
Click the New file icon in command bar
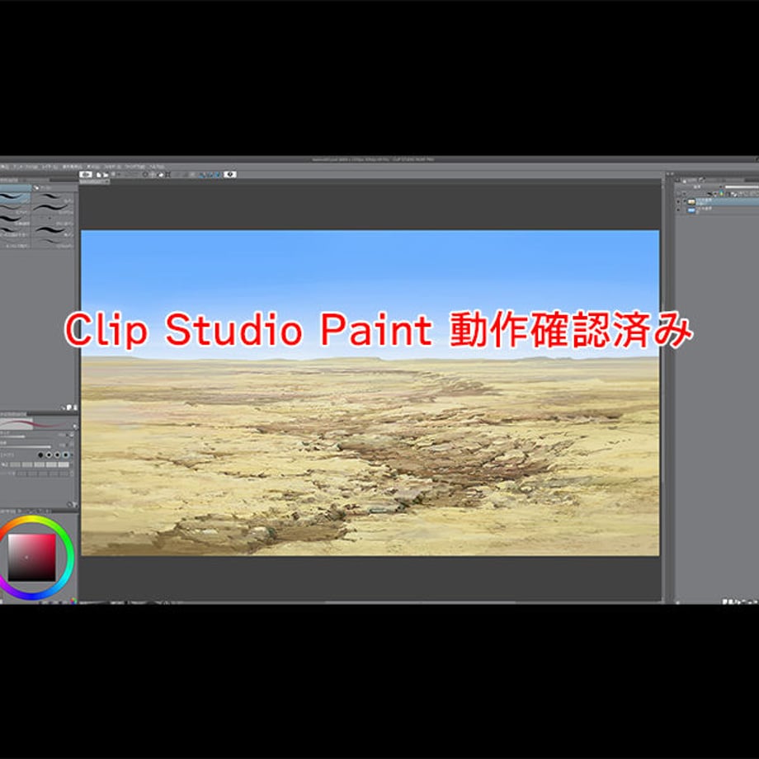pyautogui.click(x=99, y=175)
